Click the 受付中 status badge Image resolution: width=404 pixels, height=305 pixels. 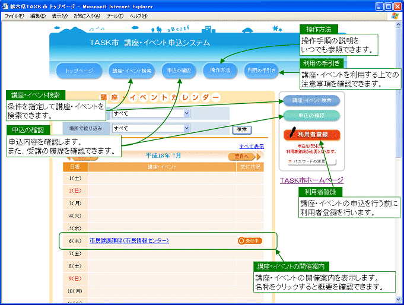click(x=250, y=241)
